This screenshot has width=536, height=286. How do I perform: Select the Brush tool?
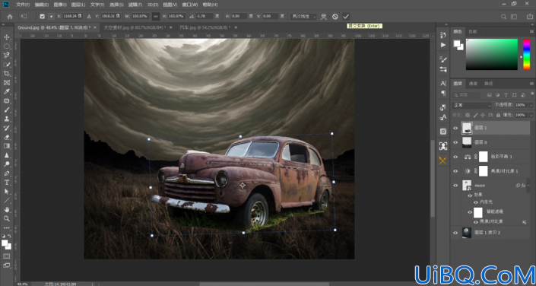tap(7, 110)
